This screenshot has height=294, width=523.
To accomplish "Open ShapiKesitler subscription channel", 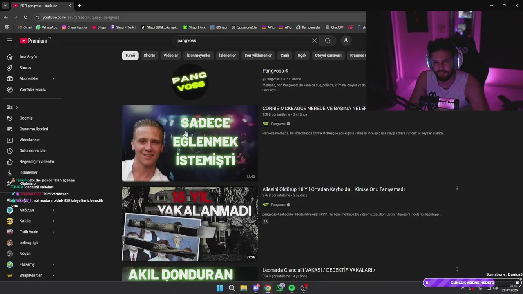I will click(31, 276).
